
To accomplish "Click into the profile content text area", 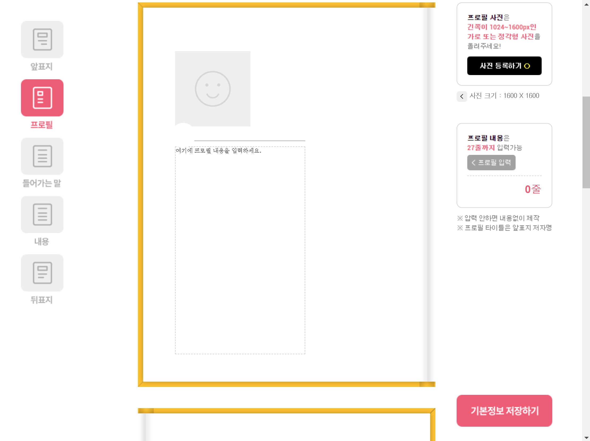I will (x=240, y=250).
